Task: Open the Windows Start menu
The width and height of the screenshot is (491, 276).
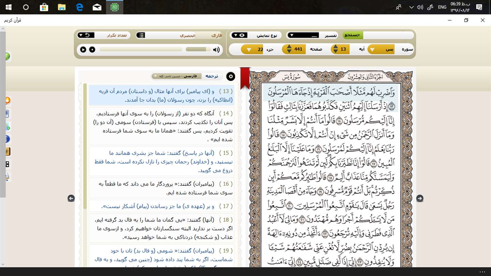Action: click(8, 7)
